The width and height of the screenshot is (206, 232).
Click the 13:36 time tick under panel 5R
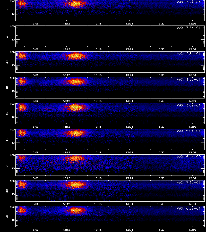[192, 127]
